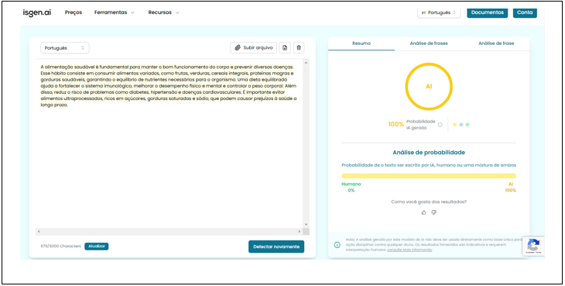Click the Recursos chevron arrow
Image resolution: width=565 pixels, height=286 pixels.
click(x=177, y=12)
